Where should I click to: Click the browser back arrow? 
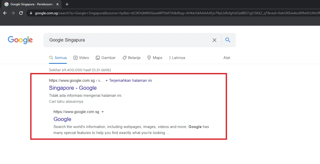(5, 13)
